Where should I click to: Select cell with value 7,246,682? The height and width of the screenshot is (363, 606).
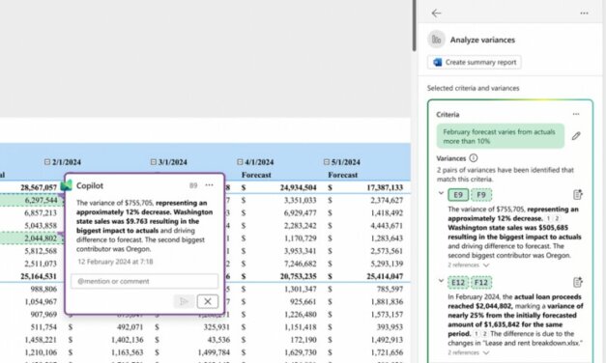pos(300,264)
